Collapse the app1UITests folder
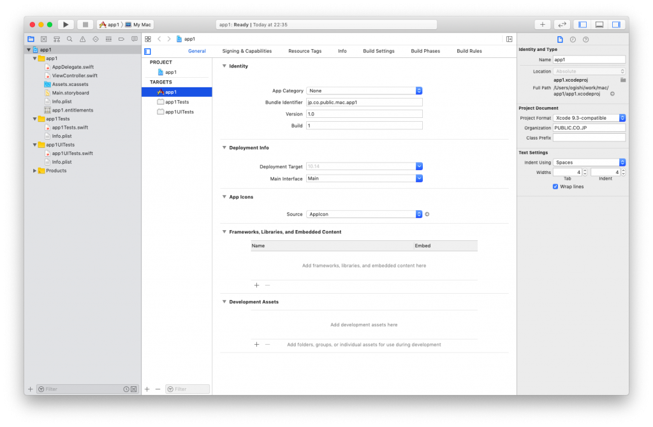 [x=34, y=145]
